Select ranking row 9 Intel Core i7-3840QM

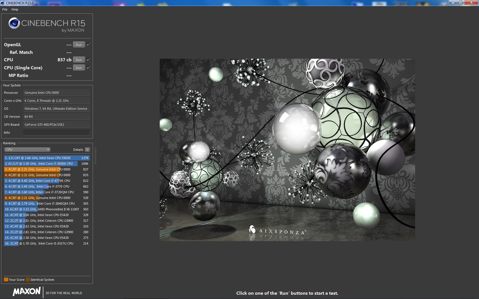47,204
